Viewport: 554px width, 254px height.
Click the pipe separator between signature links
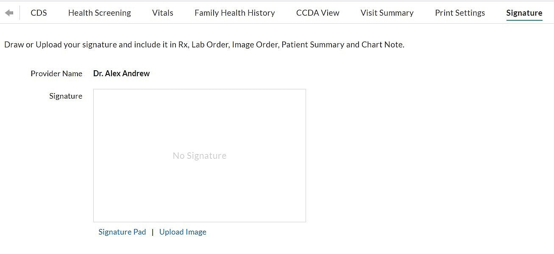[153, 232]
